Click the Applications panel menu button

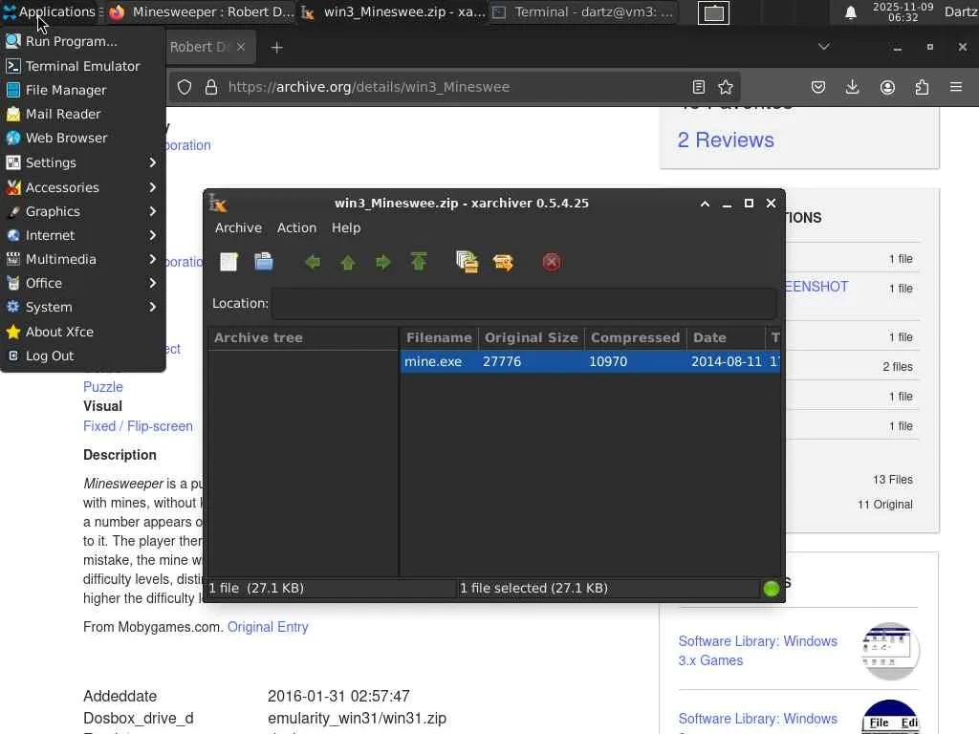click(50, 11)
